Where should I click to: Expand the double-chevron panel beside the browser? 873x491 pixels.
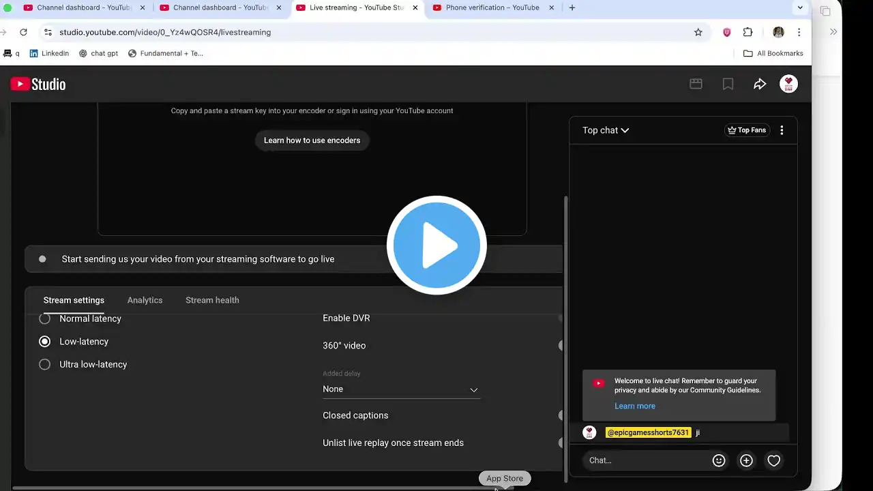833,32
